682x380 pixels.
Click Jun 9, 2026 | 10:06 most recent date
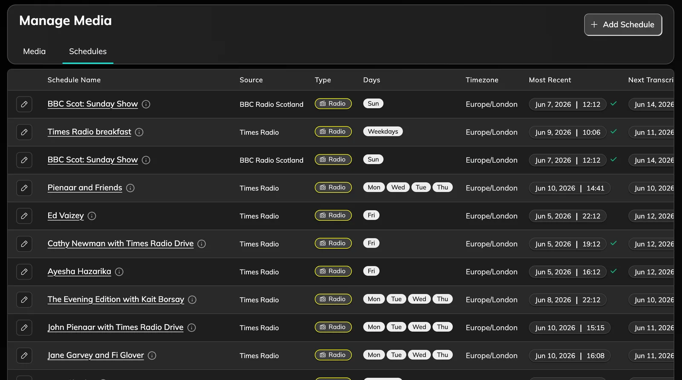pyautogui.click(x=567, y=132)
